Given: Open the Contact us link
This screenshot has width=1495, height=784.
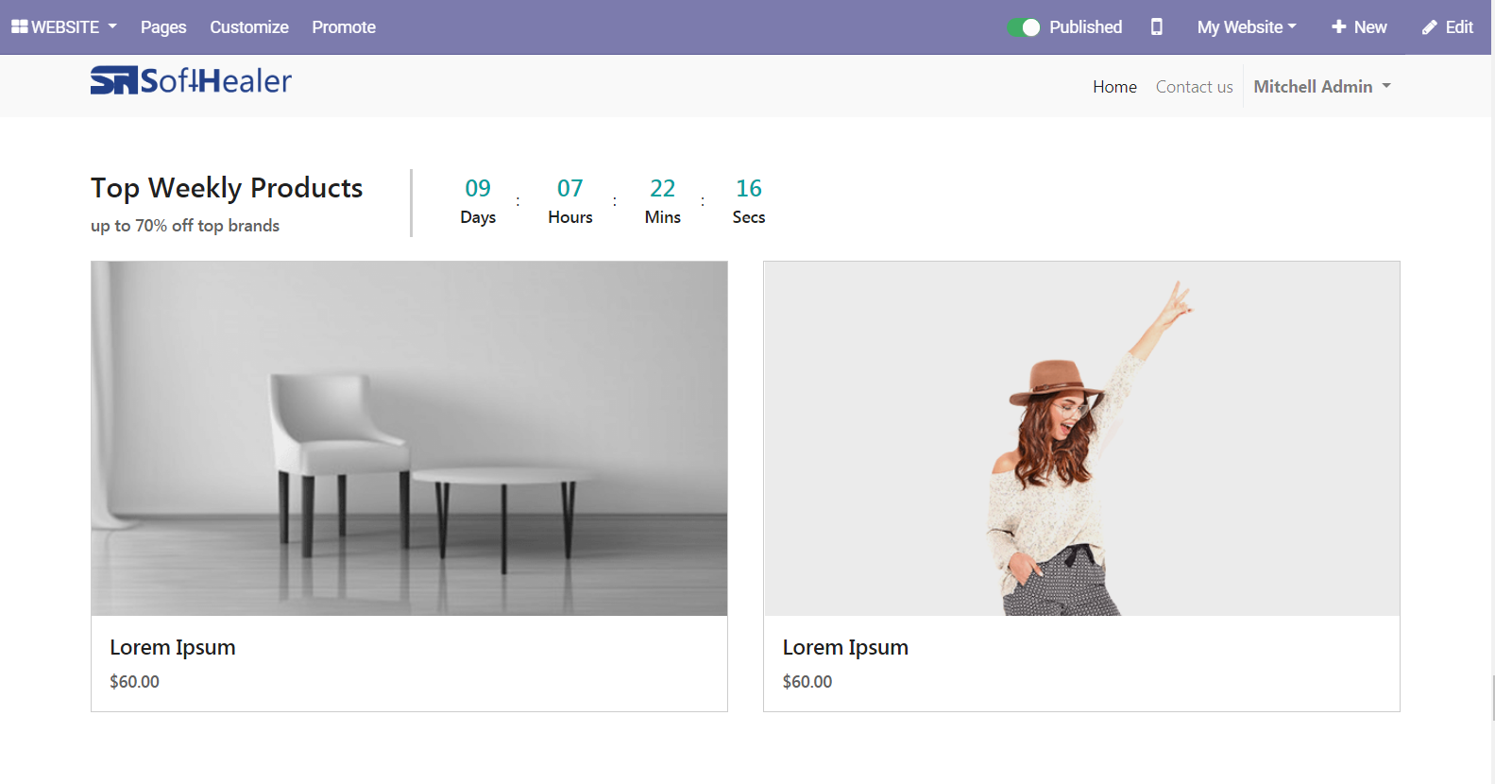Looking at the screenshot, I should [1194, 87].
